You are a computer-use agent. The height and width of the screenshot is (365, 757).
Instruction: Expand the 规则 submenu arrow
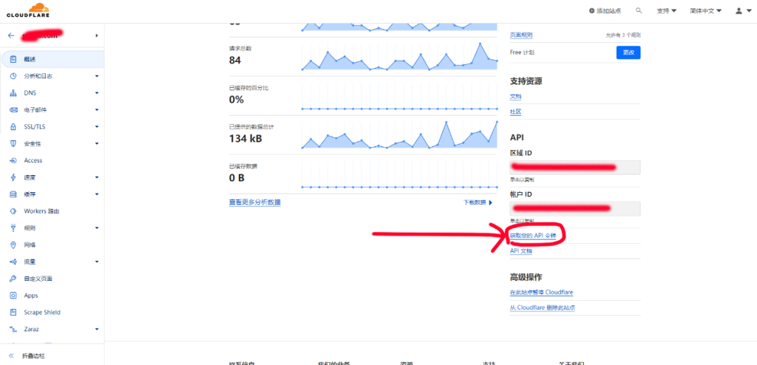click(97, 228)
